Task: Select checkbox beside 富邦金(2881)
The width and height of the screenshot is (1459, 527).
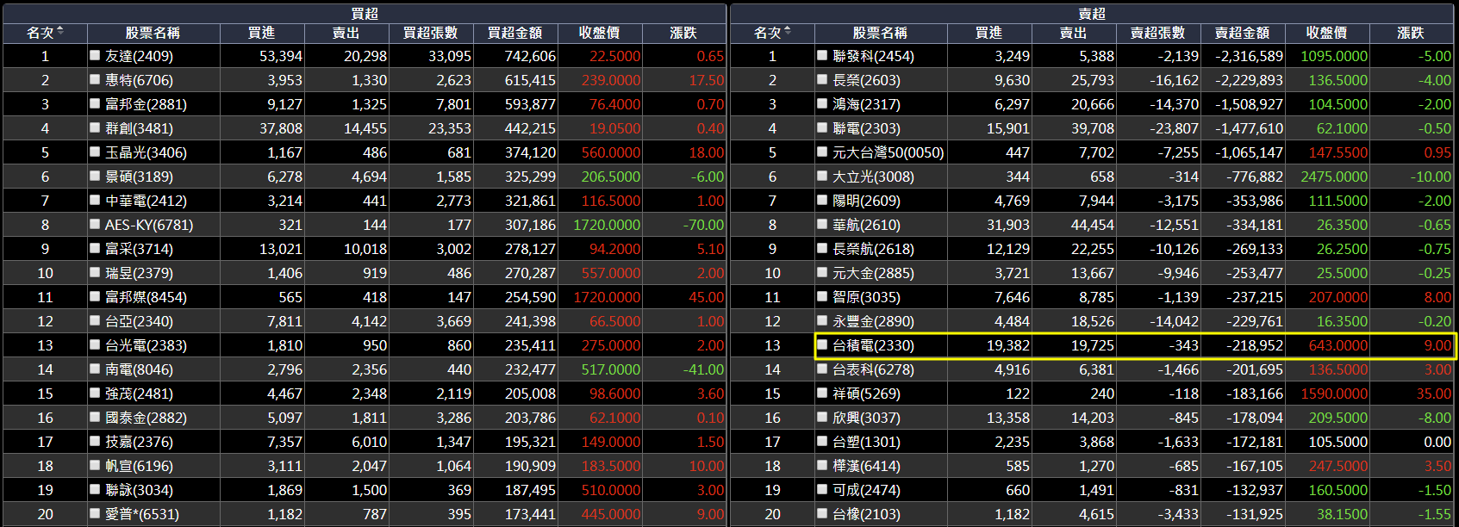Action: click(96, 103)
